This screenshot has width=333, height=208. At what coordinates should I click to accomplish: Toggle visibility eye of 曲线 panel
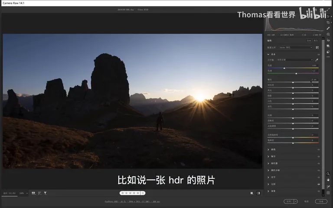pyautogui.click(x=319, y=149)
